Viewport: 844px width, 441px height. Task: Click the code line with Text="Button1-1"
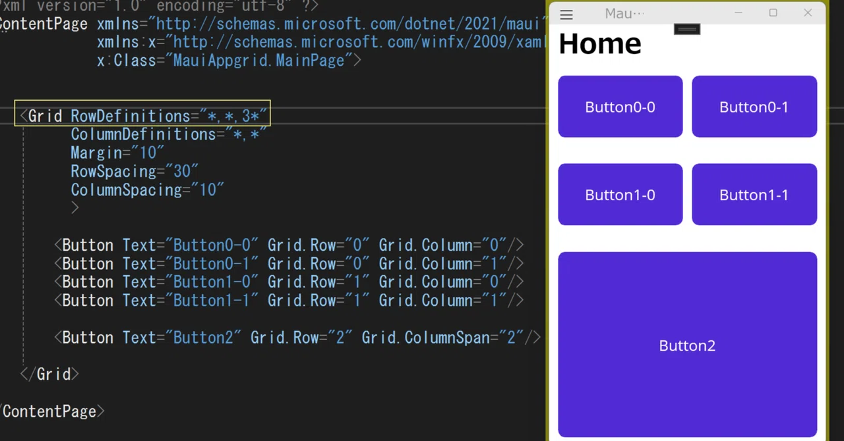(289, 301)
